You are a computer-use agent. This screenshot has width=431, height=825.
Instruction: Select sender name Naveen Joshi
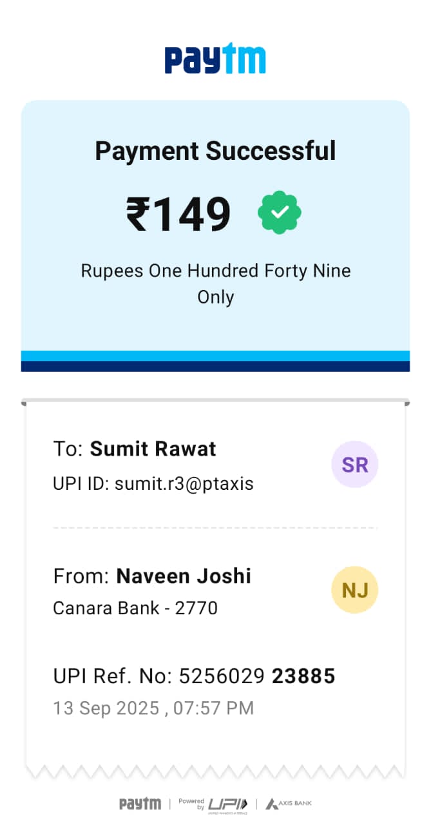pyautogui.click(x=184, y=576)
